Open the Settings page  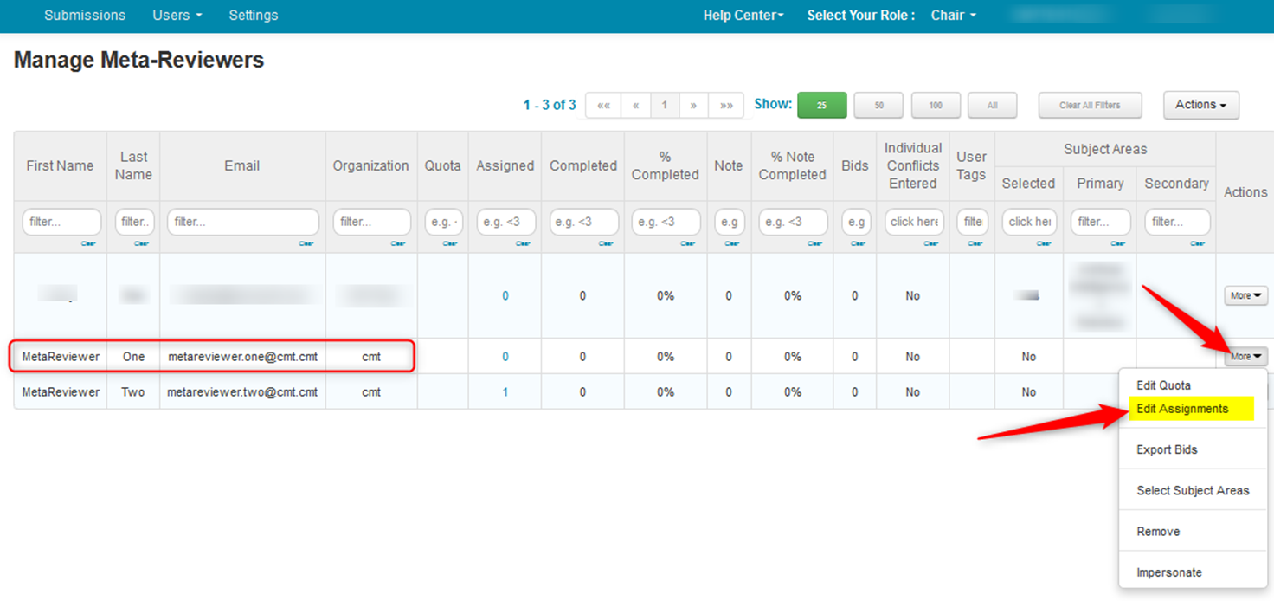254,16
